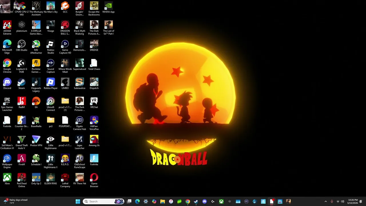Image resolution: width=366 pixels, height=206 pixels.
Task: Open the Windows Start menu
Action: pyautogui.click(x=78, y=201)
